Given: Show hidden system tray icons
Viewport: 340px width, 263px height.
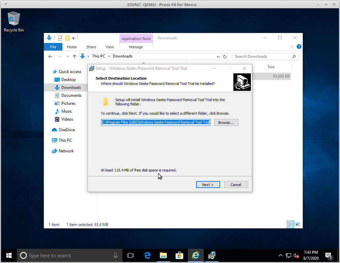Looking at the screenshot, I should click(x=280, y=256).
